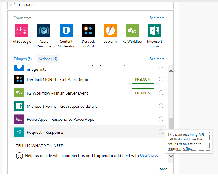Switch to the Actions (15) tab
Viewport: 218px width, 177px height.
pyautogui.click(x=48, y=59)
